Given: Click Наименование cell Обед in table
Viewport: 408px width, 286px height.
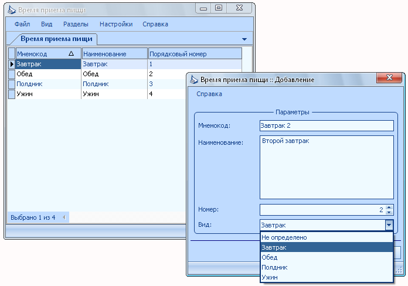Looking at the screenshot, I should pyautogui.click(x=114, y=74).
